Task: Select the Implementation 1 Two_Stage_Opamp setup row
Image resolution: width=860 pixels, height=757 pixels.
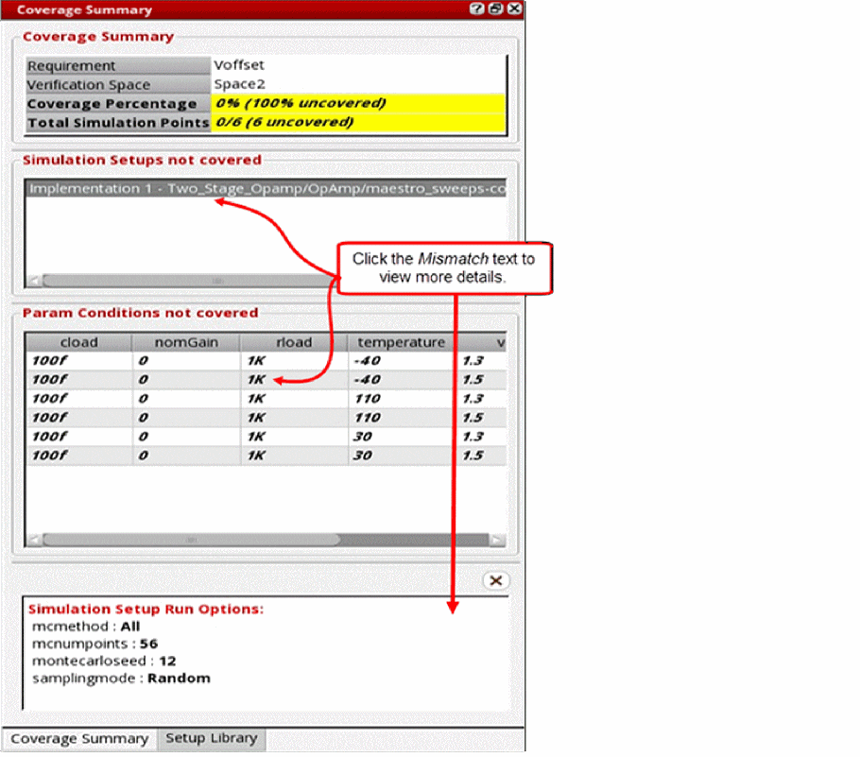Action: point(266,188)
